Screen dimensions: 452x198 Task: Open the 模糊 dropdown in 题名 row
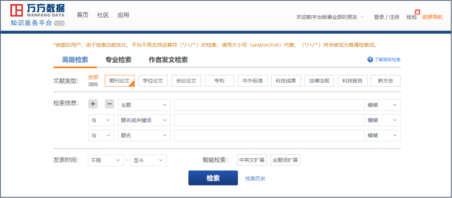[x=383, y=136]
